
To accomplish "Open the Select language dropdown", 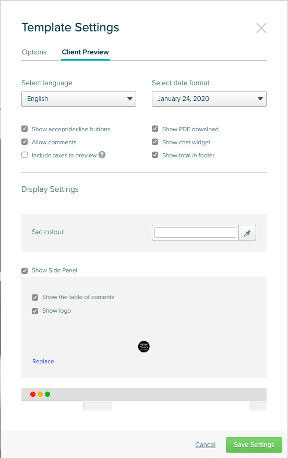I will (x=79, y=99).
